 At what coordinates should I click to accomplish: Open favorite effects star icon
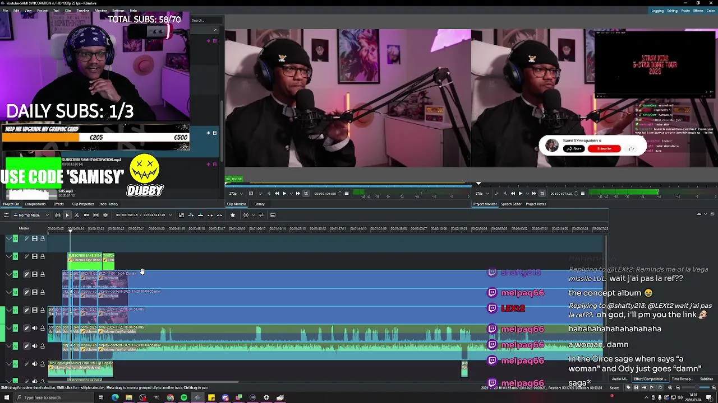coord(233,215)
